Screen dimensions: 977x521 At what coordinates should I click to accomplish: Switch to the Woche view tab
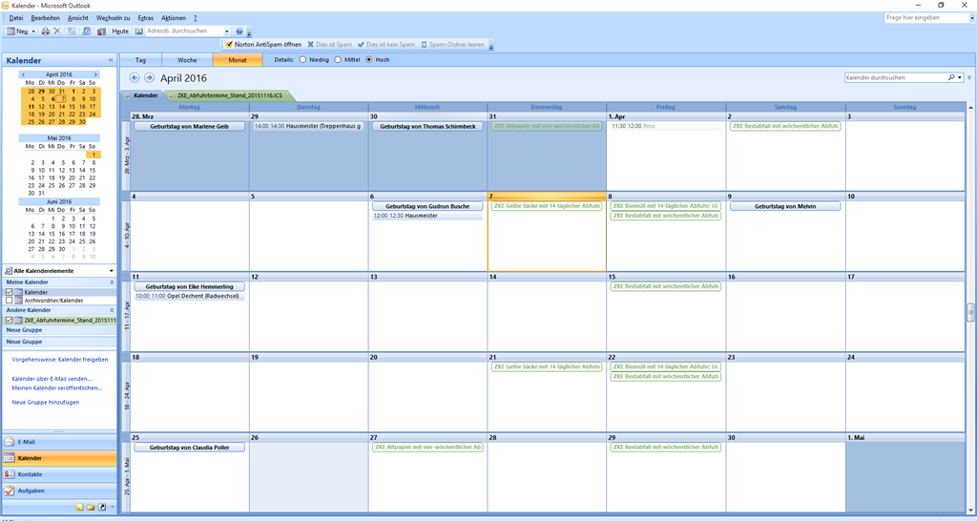[187, 60]
